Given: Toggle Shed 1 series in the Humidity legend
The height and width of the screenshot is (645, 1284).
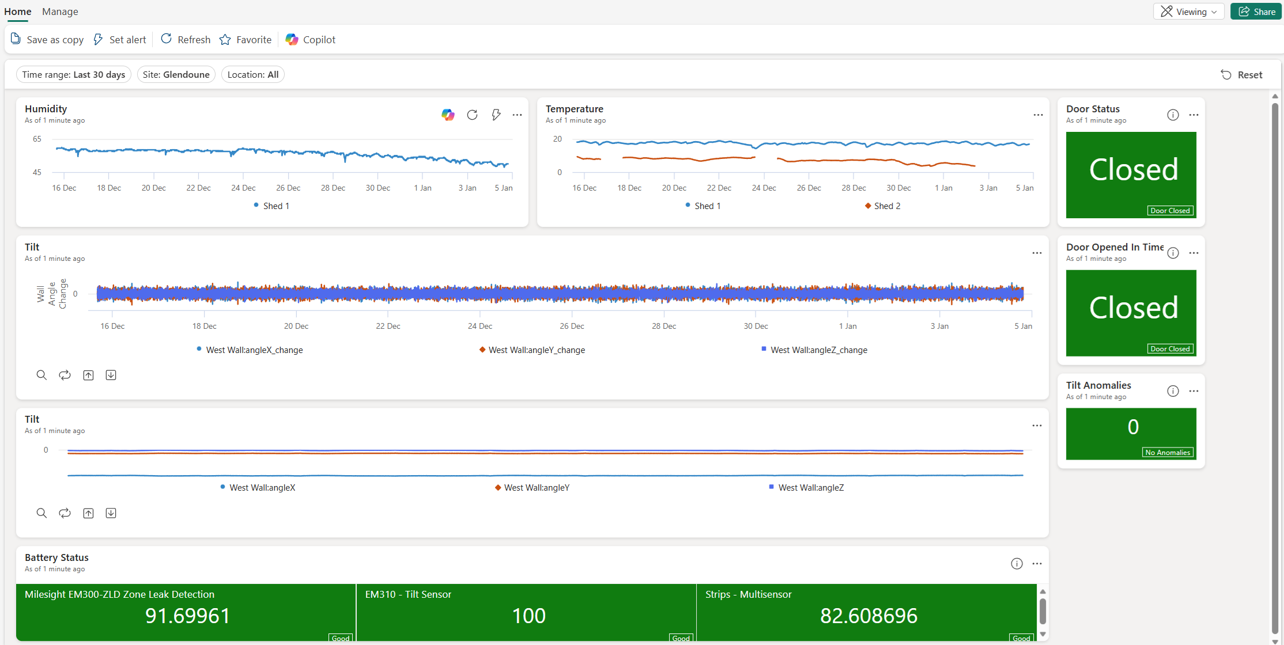Looking at the screenshot, I should (271, 206).
